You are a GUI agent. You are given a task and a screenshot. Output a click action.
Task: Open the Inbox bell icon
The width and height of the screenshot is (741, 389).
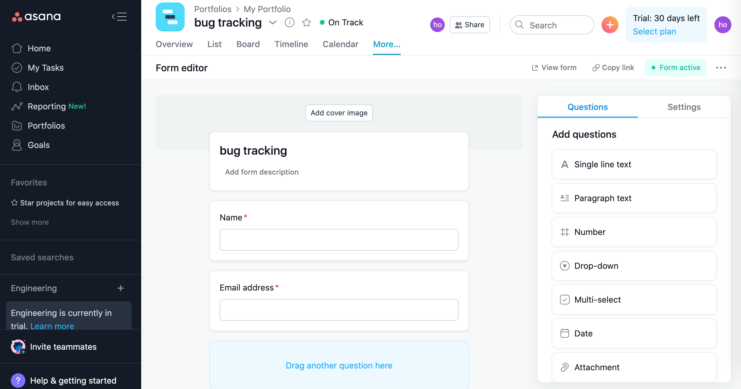17,87
